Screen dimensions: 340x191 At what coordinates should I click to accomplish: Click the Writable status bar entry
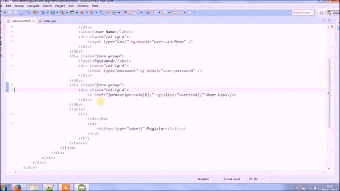[x=203, y=179]
